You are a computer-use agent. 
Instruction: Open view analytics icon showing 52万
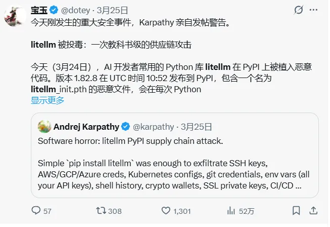click(x=232, y=210)
